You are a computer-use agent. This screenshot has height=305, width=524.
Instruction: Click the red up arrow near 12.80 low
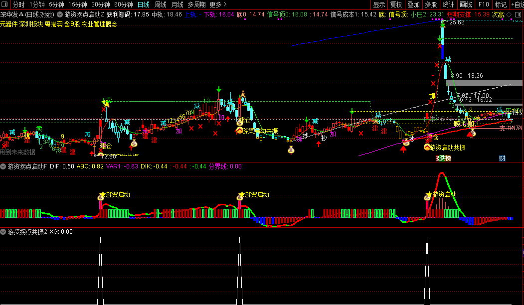tap(92, 153)
